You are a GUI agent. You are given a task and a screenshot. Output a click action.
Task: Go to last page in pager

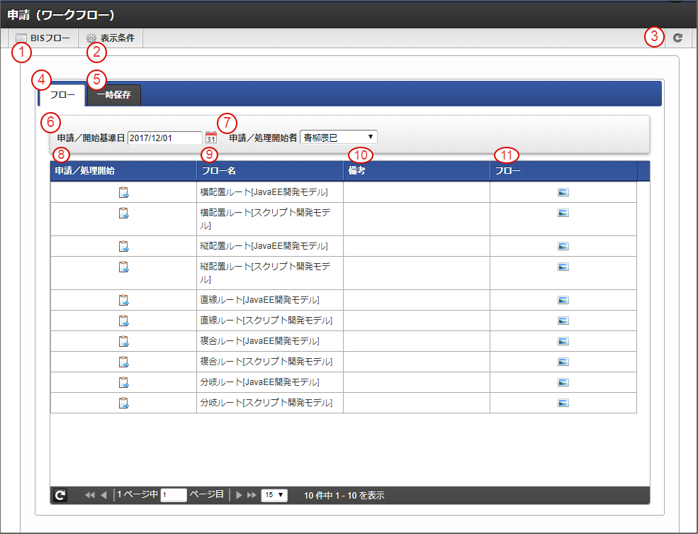click(x=252, y=495)
